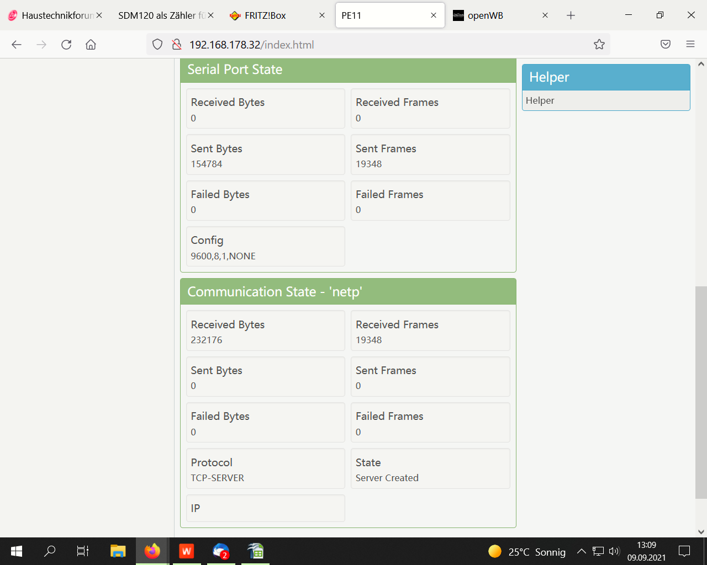This screenshot has width=707, height=565.
Task: Click the insecure connection padlock icon
Action: click(x=177, y=45)
